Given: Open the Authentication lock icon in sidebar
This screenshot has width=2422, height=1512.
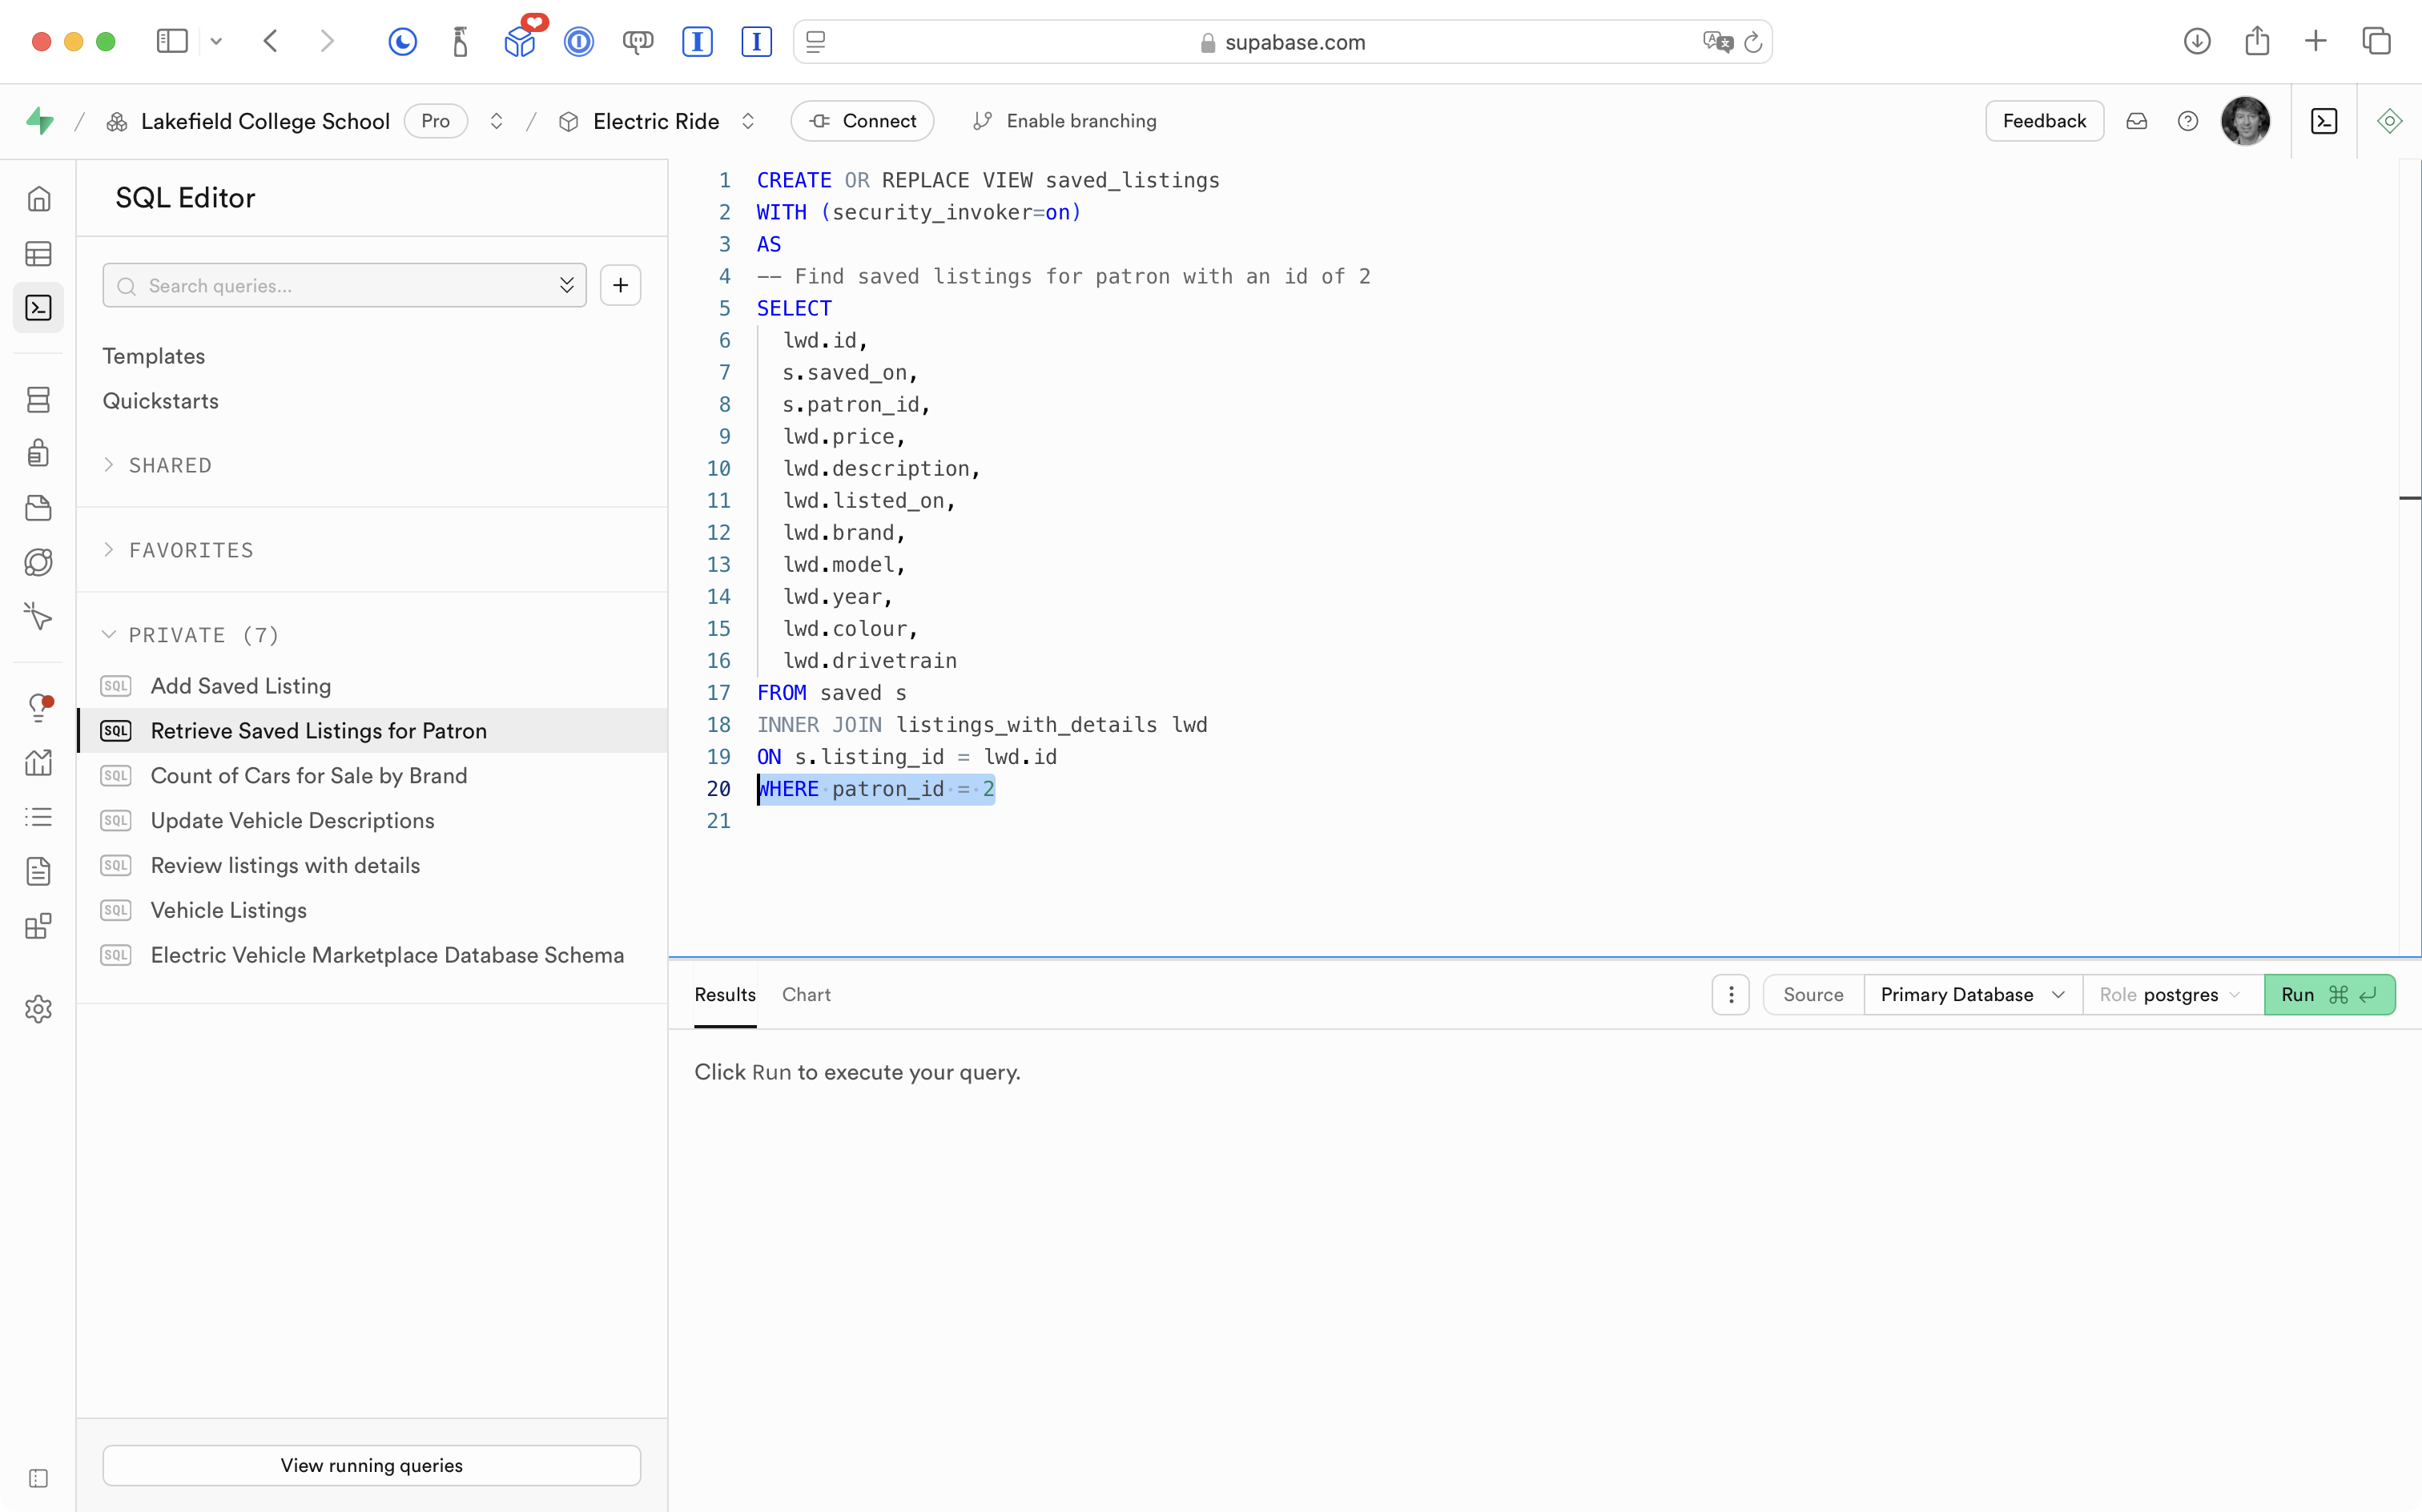Looking at the screenshot, I should coord(38,453).
